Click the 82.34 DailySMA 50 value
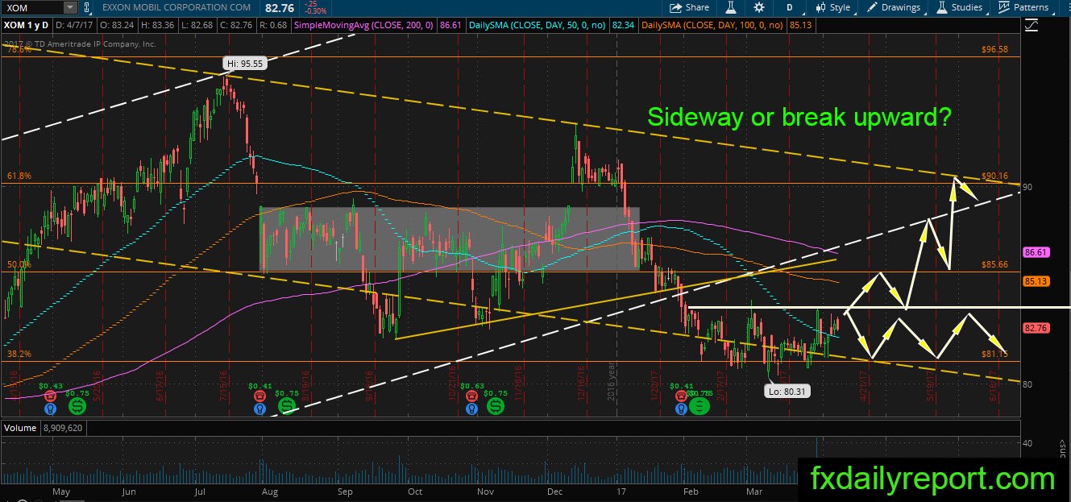1071x502 pixels. point(624,26)
